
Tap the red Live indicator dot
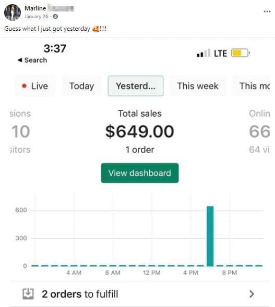25,86
